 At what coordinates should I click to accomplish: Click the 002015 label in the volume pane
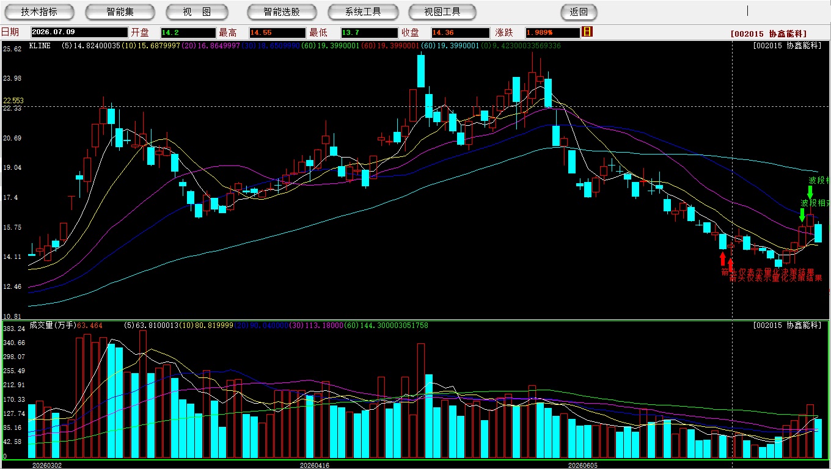click(x=787, y=325)
